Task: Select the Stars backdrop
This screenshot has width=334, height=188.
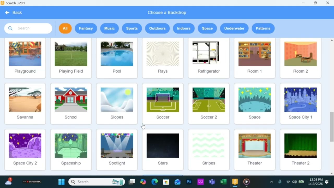Action: 163,150
